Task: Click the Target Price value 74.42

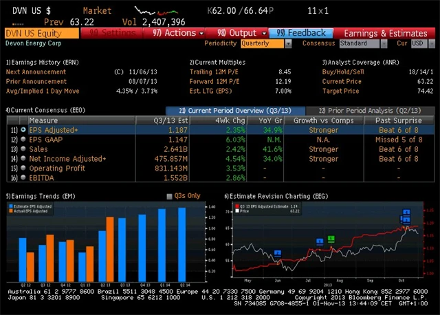Action: tap(425, 91)
